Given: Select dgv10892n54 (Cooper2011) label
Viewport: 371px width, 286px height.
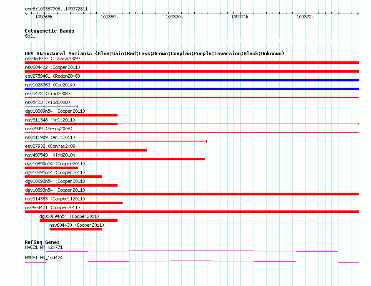Looking at the screenshot, I should click(x=55, y=181).
